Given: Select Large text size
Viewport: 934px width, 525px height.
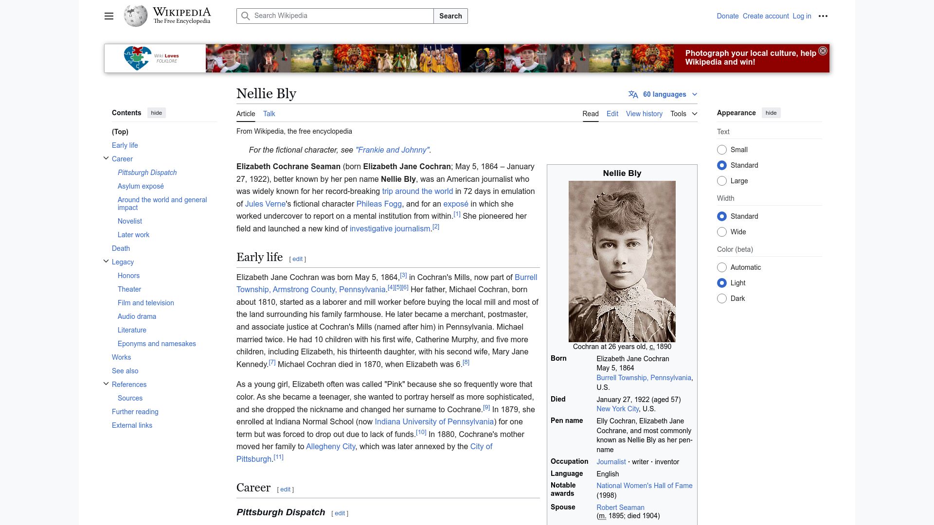Looking at the screenshot, I should click(722, 181).
